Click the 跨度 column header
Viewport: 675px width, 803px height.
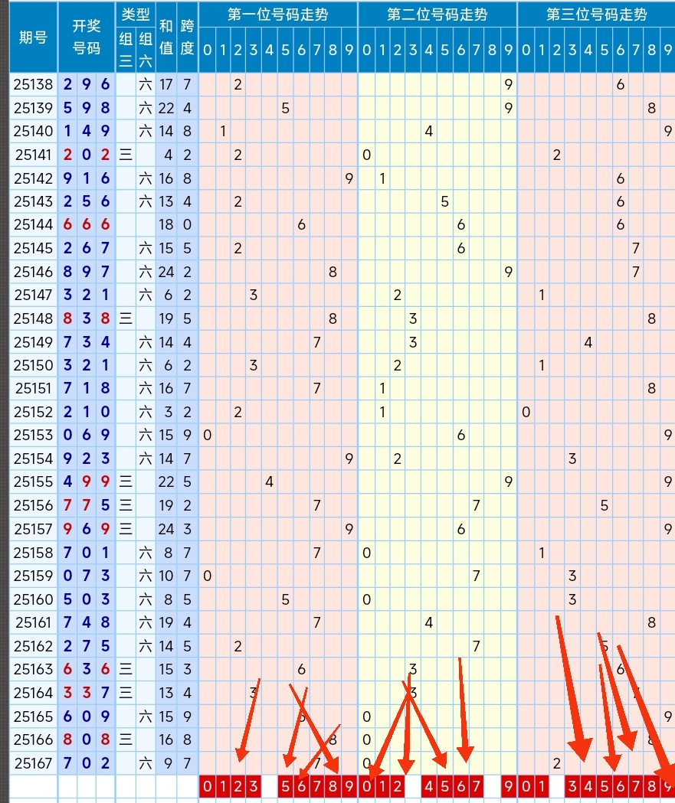[187, 38]
